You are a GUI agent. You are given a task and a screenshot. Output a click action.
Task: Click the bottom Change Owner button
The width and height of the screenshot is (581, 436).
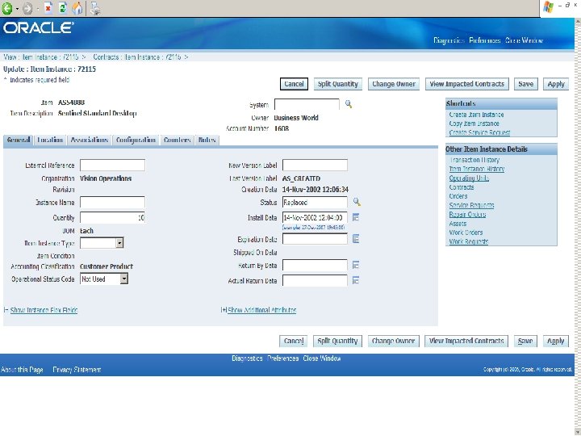click(393, 341)
